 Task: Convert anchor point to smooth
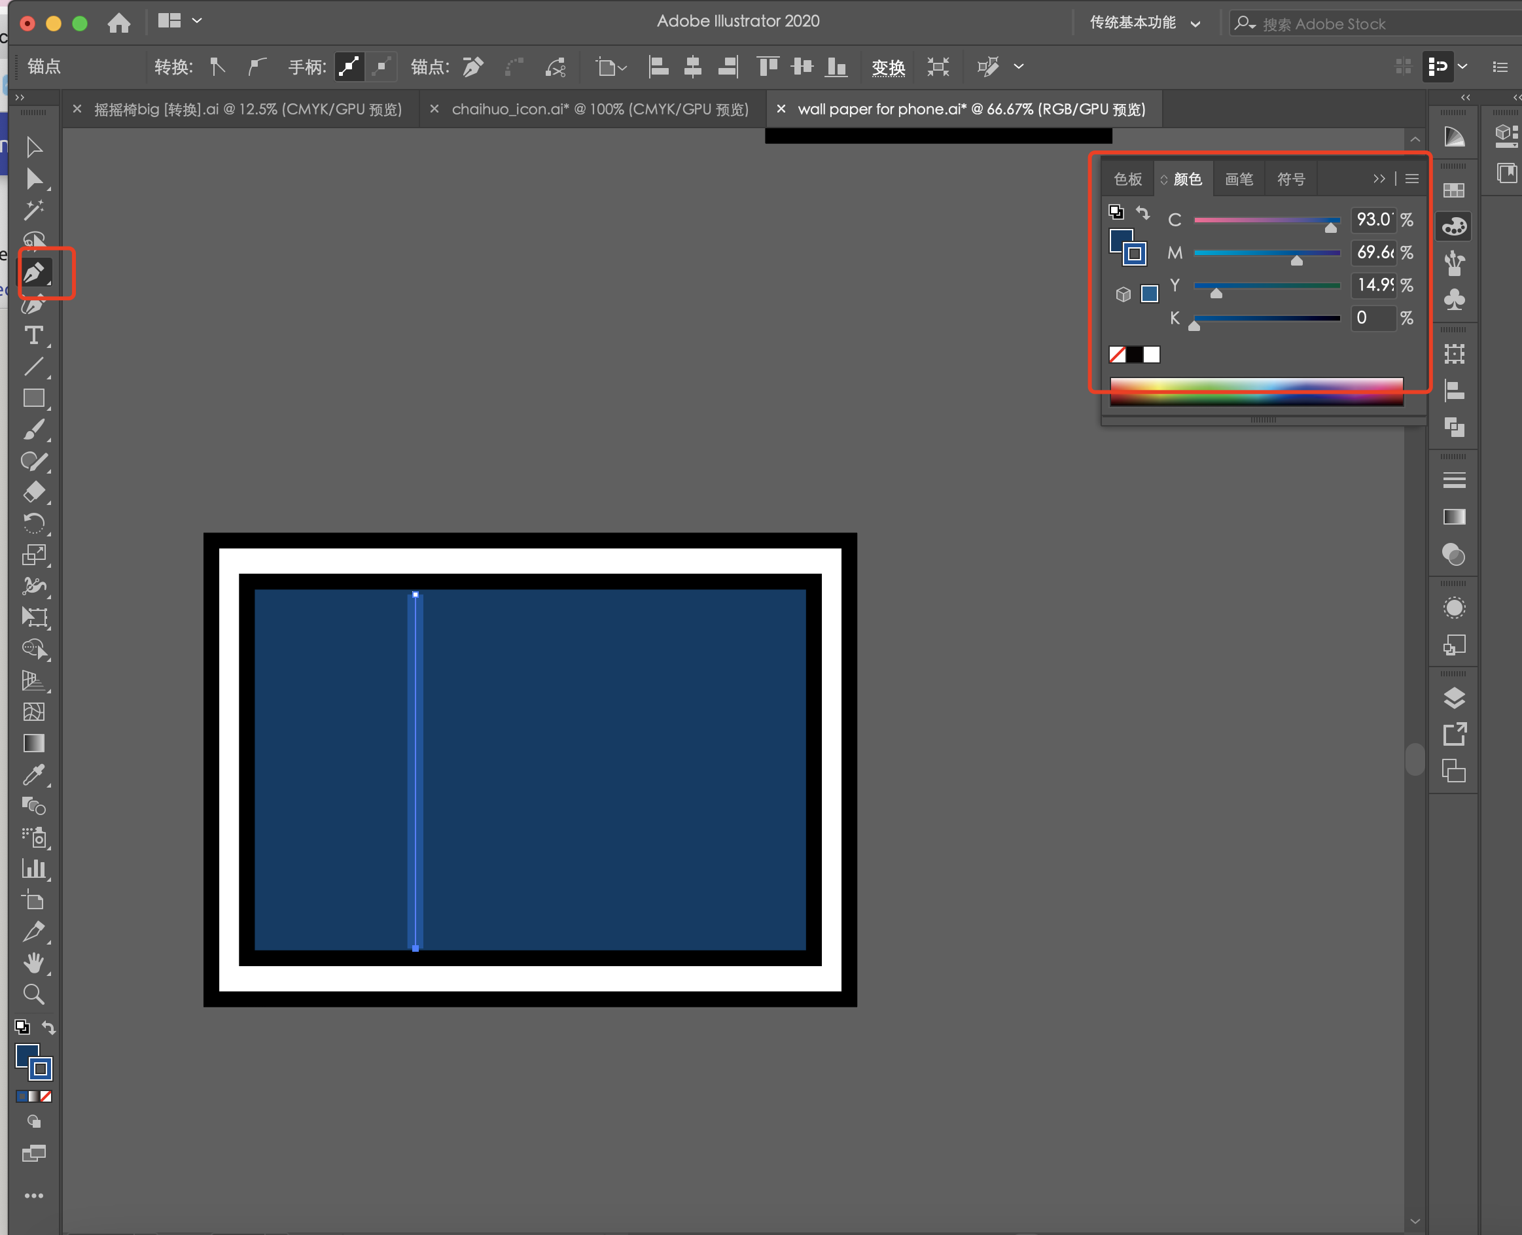coord(256,67)
